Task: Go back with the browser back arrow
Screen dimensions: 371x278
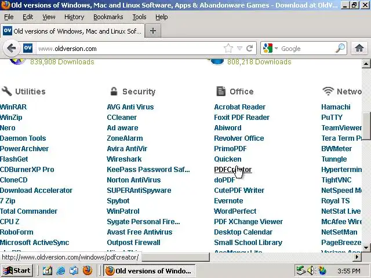Action: (x=11, y=49)
